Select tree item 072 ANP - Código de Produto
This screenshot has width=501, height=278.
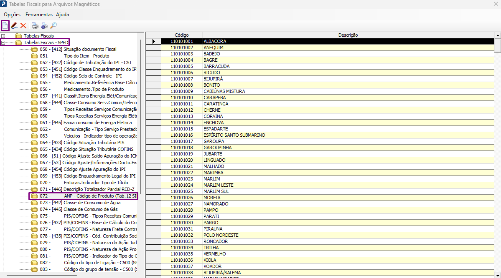pyautogui.click(x=88, y=196)
